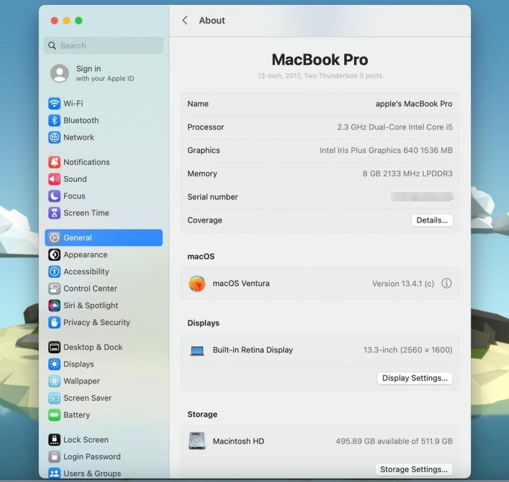Select the Name row computer name

(414, 104)
